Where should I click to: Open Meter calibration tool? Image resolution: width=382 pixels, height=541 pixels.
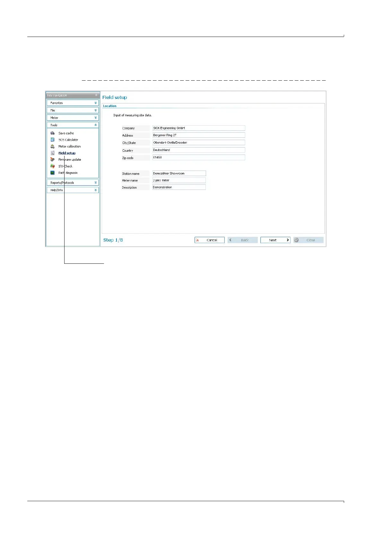tap(70, 146)
